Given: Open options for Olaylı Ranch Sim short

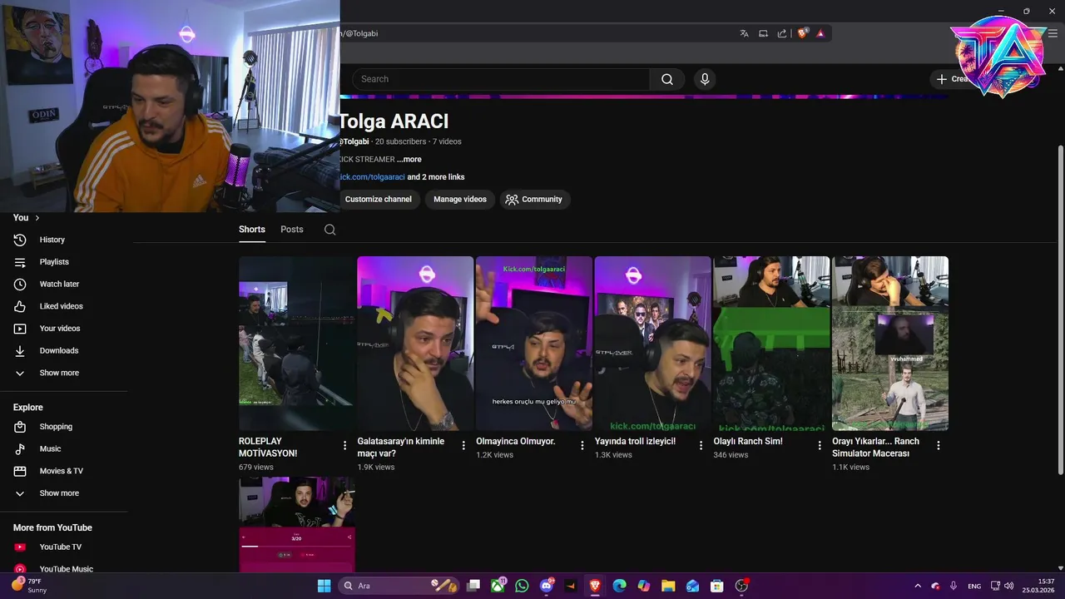Looking at the screenshot, I should pos(820,446).
